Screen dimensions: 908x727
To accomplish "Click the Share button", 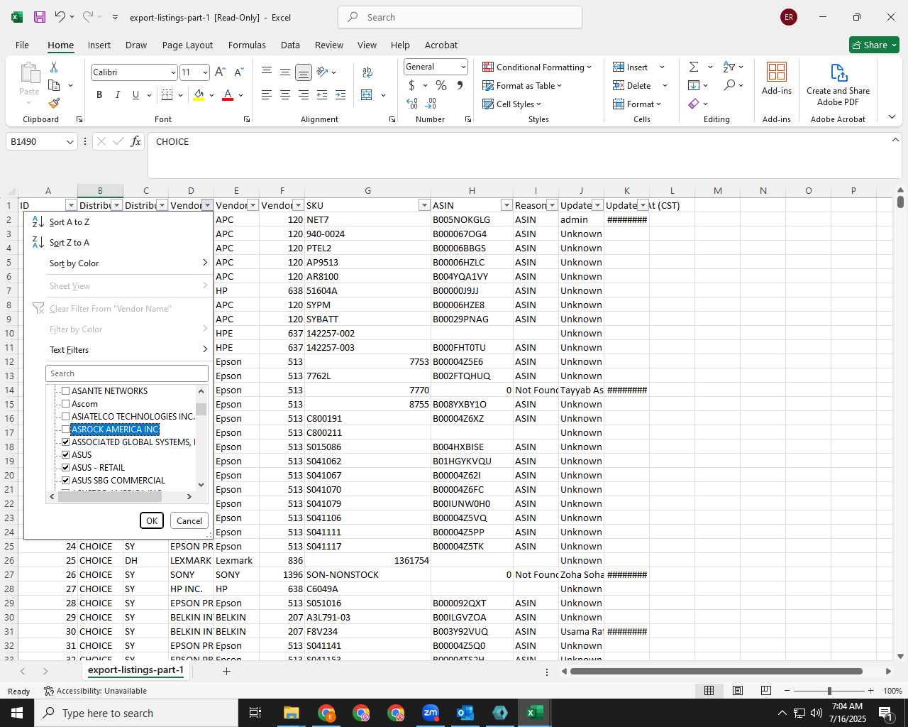I will click(874, 45).
